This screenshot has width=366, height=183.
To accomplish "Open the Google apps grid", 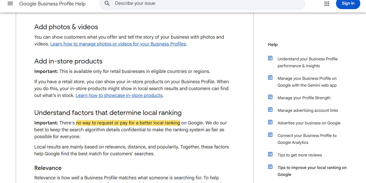I will click(x=327, y=4).
